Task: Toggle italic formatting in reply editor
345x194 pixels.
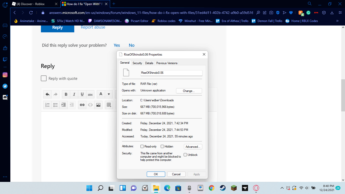Action: [74, 94]
